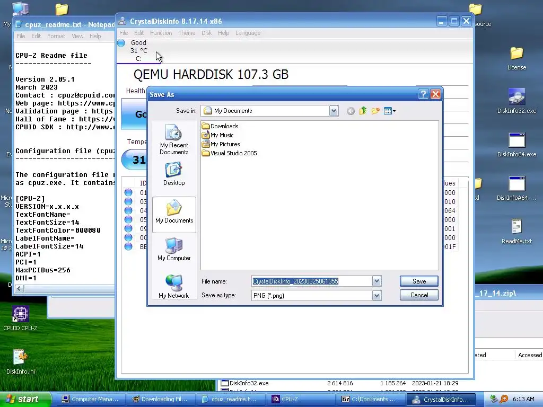The width and height of the screenshot is (543, 407).
Task: Create new folder icon in Save As
Action: [375, 111]
